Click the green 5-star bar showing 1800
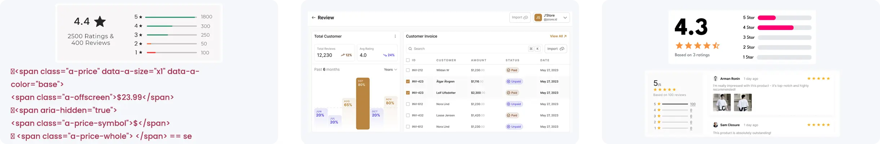The width and height of the screenshot is (880, 144). pos(171,17)
